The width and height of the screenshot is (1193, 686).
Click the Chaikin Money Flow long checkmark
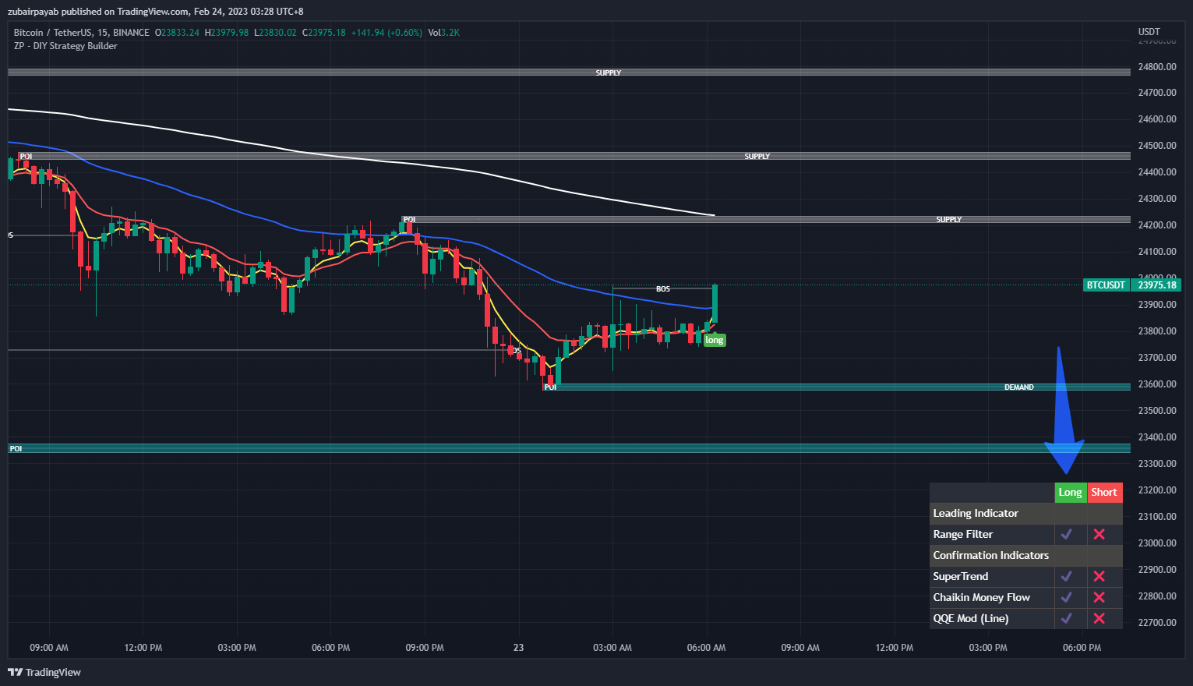pyautogui.click(x=1067, y=597)
